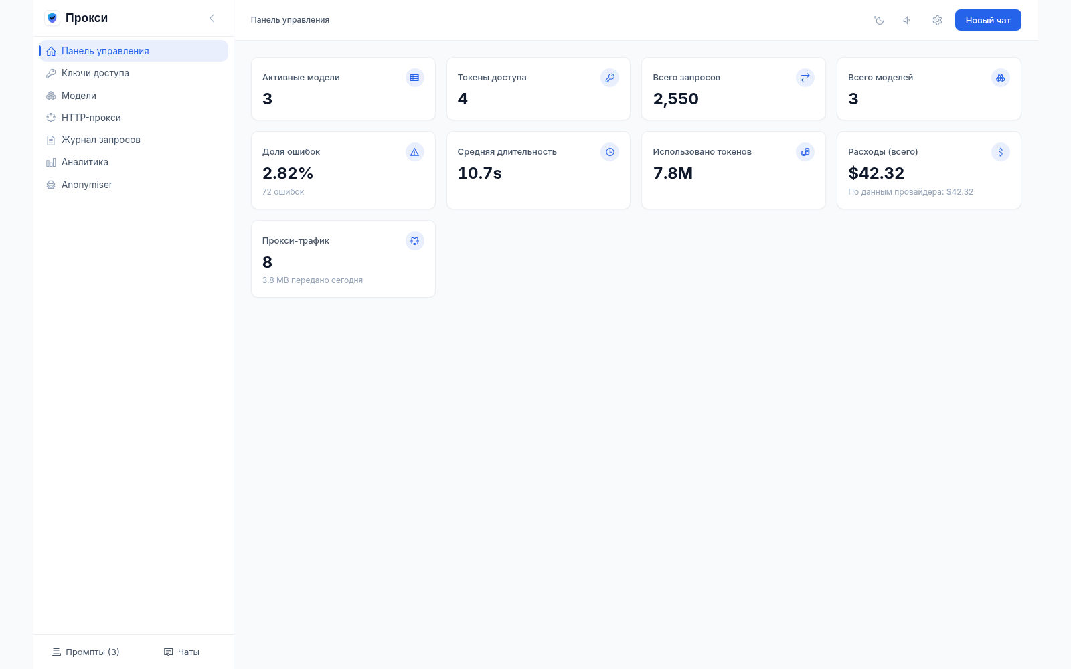This screenshot has height=669, width=1071.
Task: Start a new chat with Новый чат
Action: (988, 21)
